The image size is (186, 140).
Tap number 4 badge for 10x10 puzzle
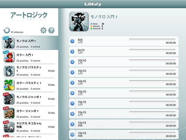pos(72,72)
